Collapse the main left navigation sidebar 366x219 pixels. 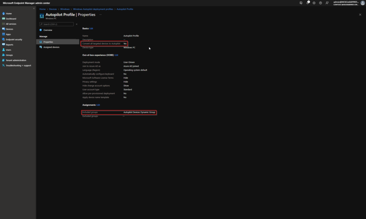click(x=34, y=9)
